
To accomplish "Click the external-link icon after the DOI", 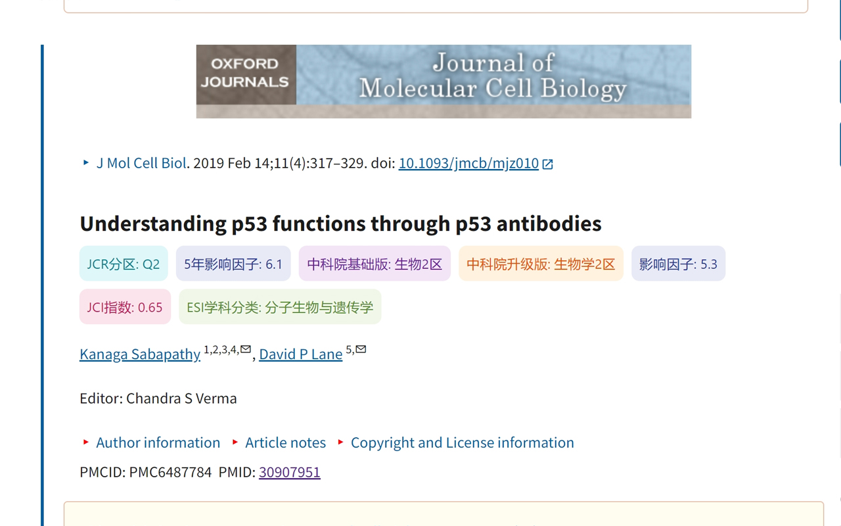I will pyautogui.click(x=547, y=163).
